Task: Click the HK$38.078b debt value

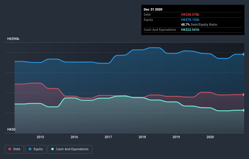Action: [x=190, y=15]
